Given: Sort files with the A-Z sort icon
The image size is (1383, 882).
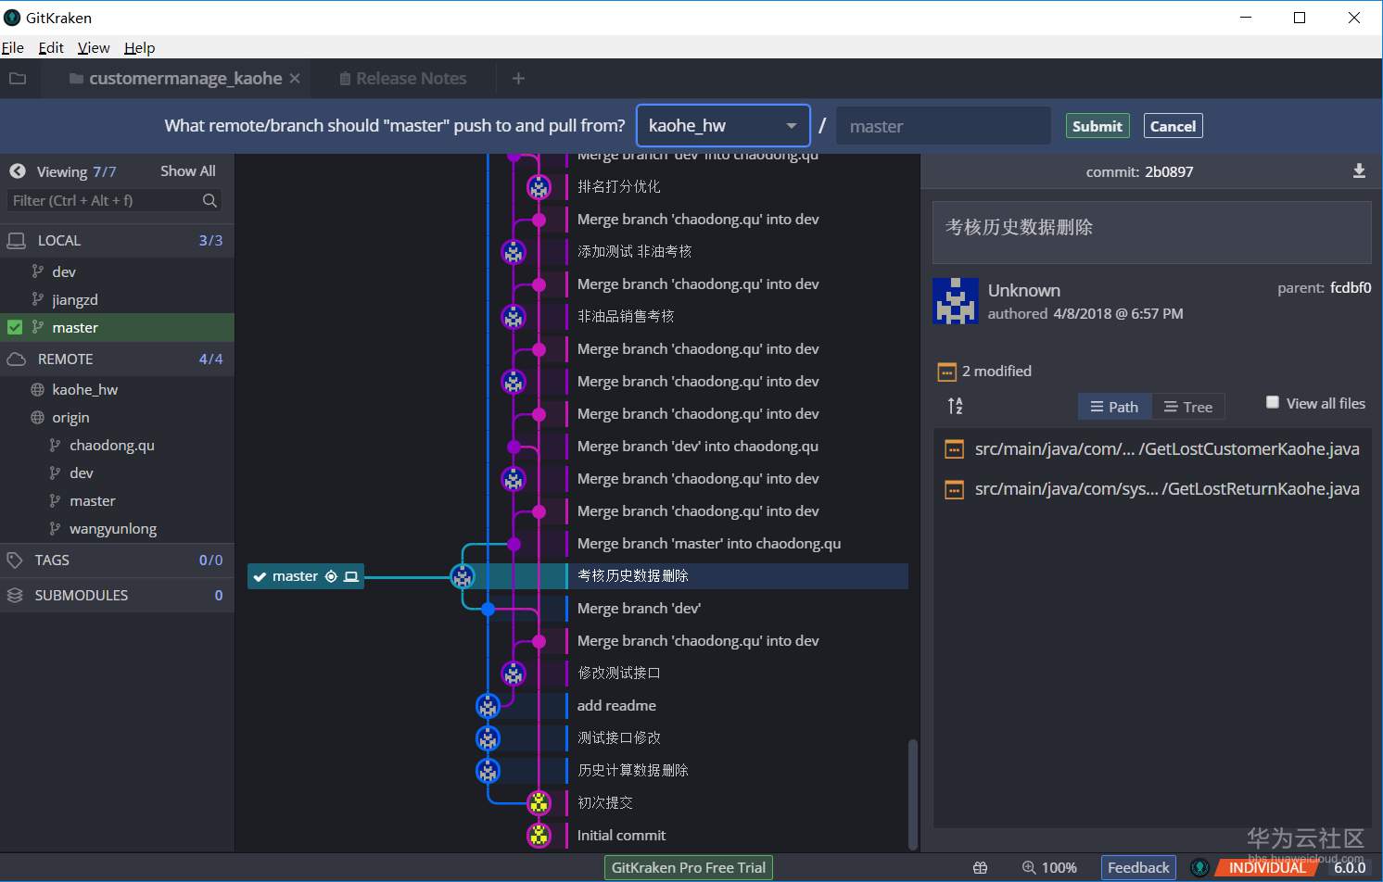Looking at the screenshot, I should pos(956,406).
